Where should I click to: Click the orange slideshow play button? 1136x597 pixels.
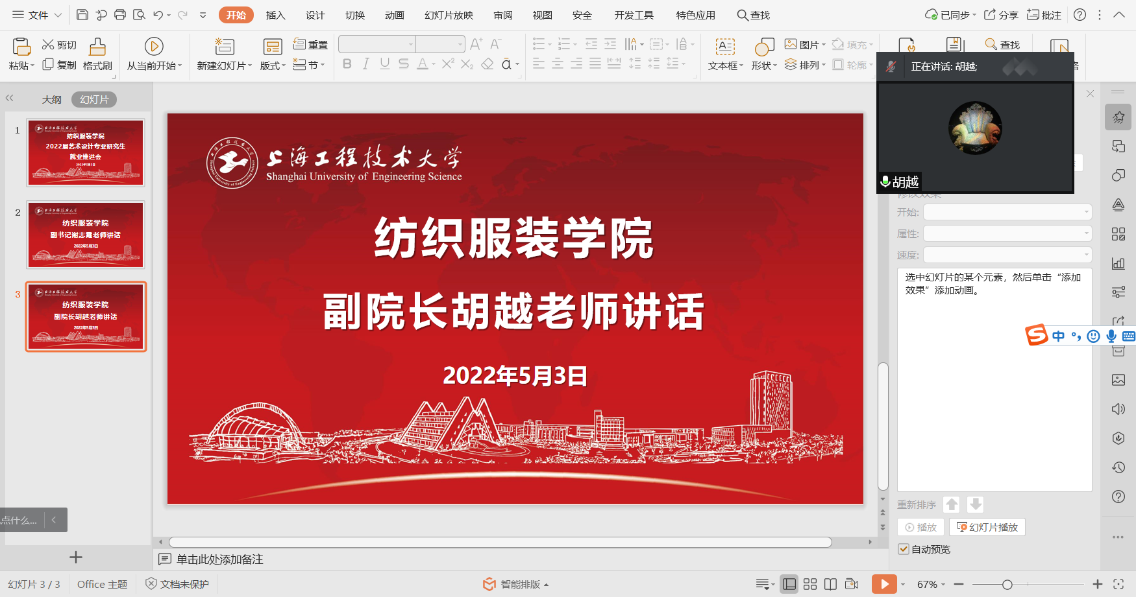pyautogui.click(x=883, y=584)
